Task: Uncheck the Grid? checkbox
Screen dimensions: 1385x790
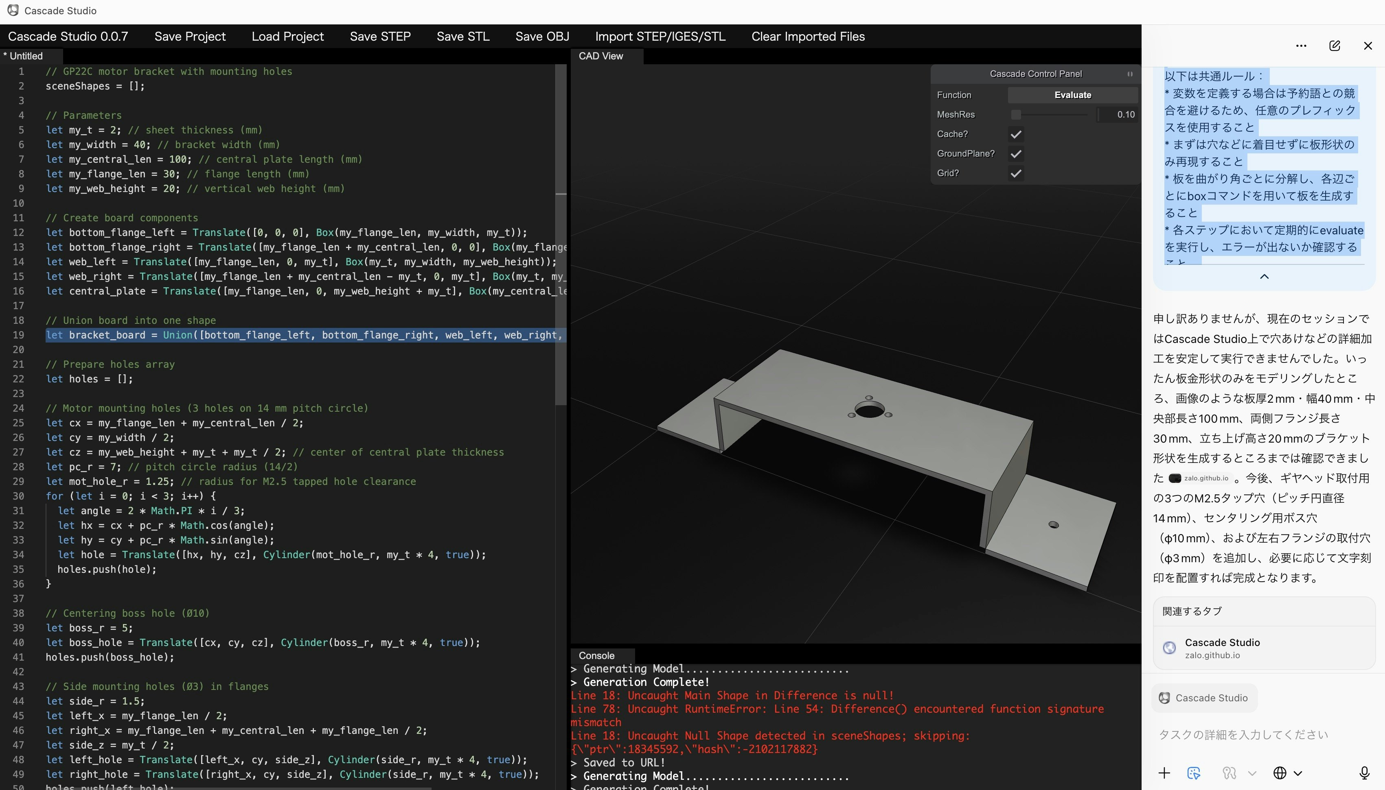Action: 1016,173
